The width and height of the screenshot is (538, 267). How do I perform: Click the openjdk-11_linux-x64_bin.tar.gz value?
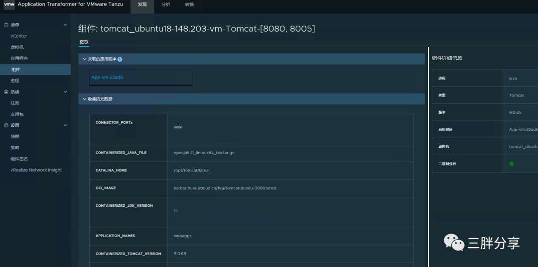coord(204,153)
